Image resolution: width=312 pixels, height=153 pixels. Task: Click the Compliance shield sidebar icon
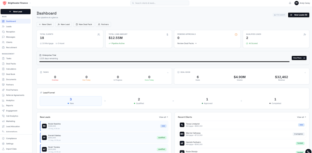click(3, 138)
